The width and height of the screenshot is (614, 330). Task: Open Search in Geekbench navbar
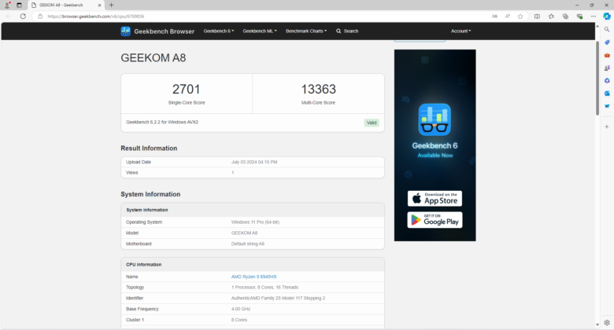click(x=347, y=31)
